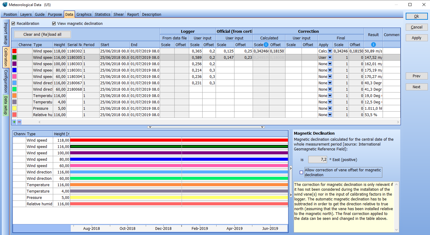Screen dimensions: 430x235
Task: Open Apply dropdown for 80,00 wind speed row
Action: (330, 70)
